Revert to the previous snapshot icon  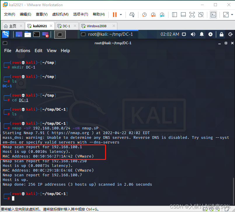coord(153,15)
